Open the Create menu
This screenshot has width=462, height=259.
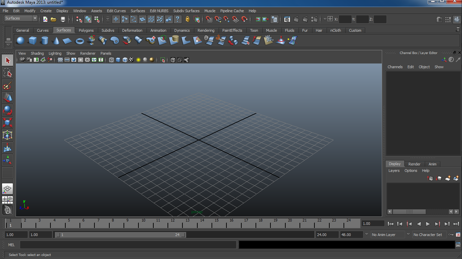tap(46, 11)
